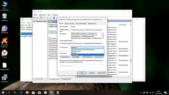Choose Отключена in the startup type list
169x95 pixels.
tap(87, 55)
